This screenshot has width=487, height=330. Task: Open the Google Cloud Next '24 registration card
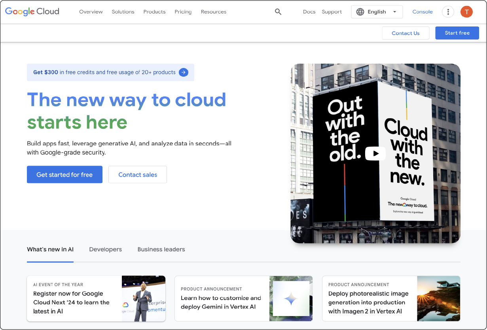click(x=96, y=298)
